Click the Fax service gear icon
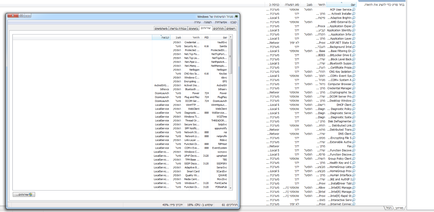This screenshot has width=434, height=212. pyautogui.click(x=354, y=146)
